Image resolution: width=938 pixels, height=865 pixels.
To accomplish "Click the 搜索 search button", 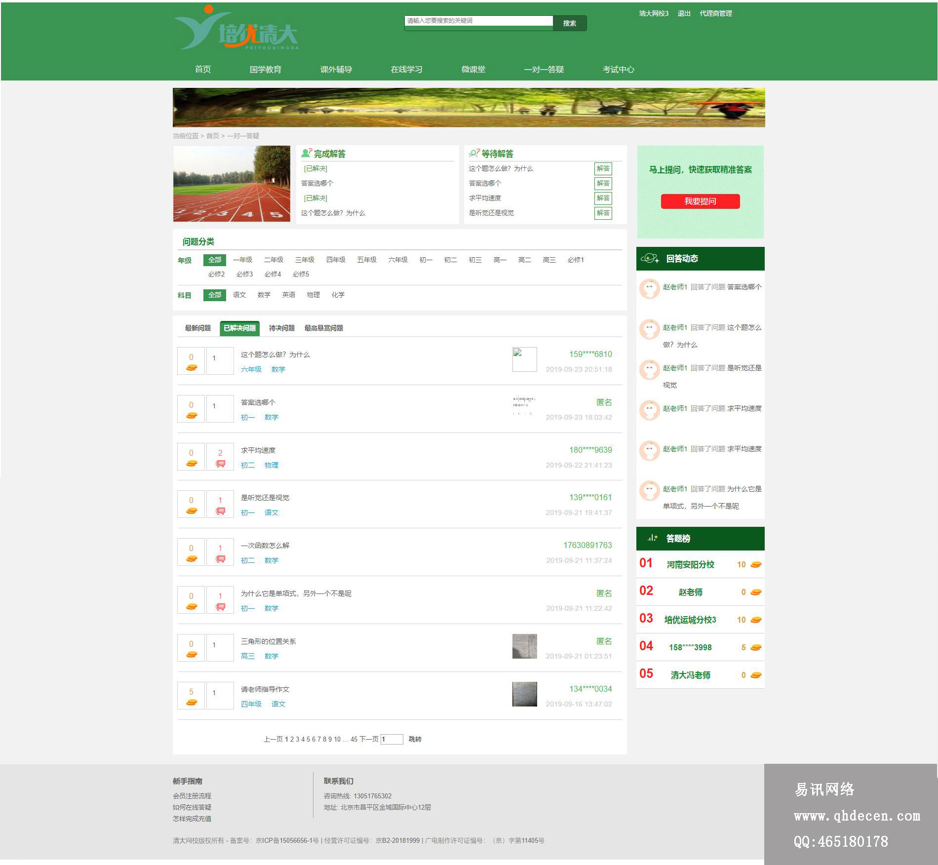I will click(569, 23).
